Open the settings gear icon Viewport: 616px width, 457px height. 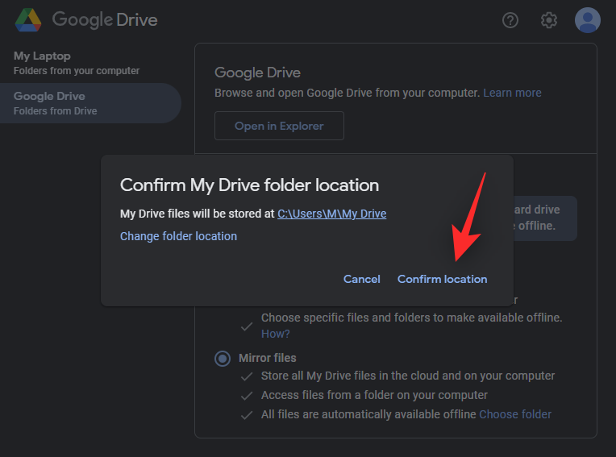click(x=549, y=20)
